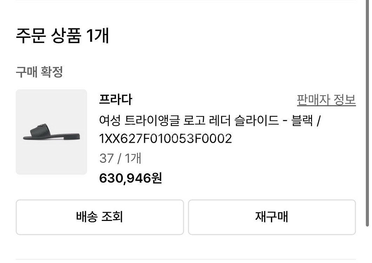Click the 배송 조회 button
The height and width of the screenshot is (263, 372).
[x=100, y=217]
